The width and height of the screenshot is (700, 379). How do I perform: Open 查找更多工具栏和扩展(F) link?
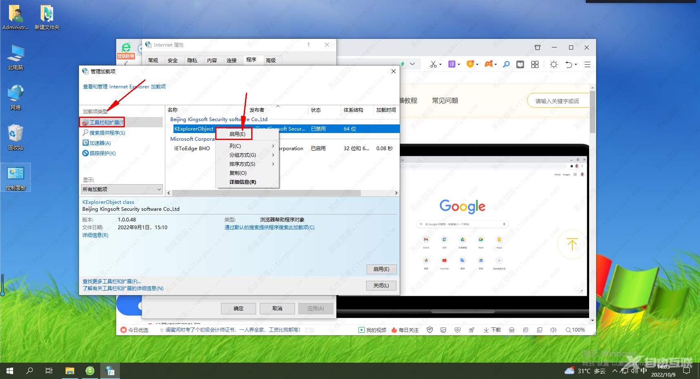(x=112, y=282)
